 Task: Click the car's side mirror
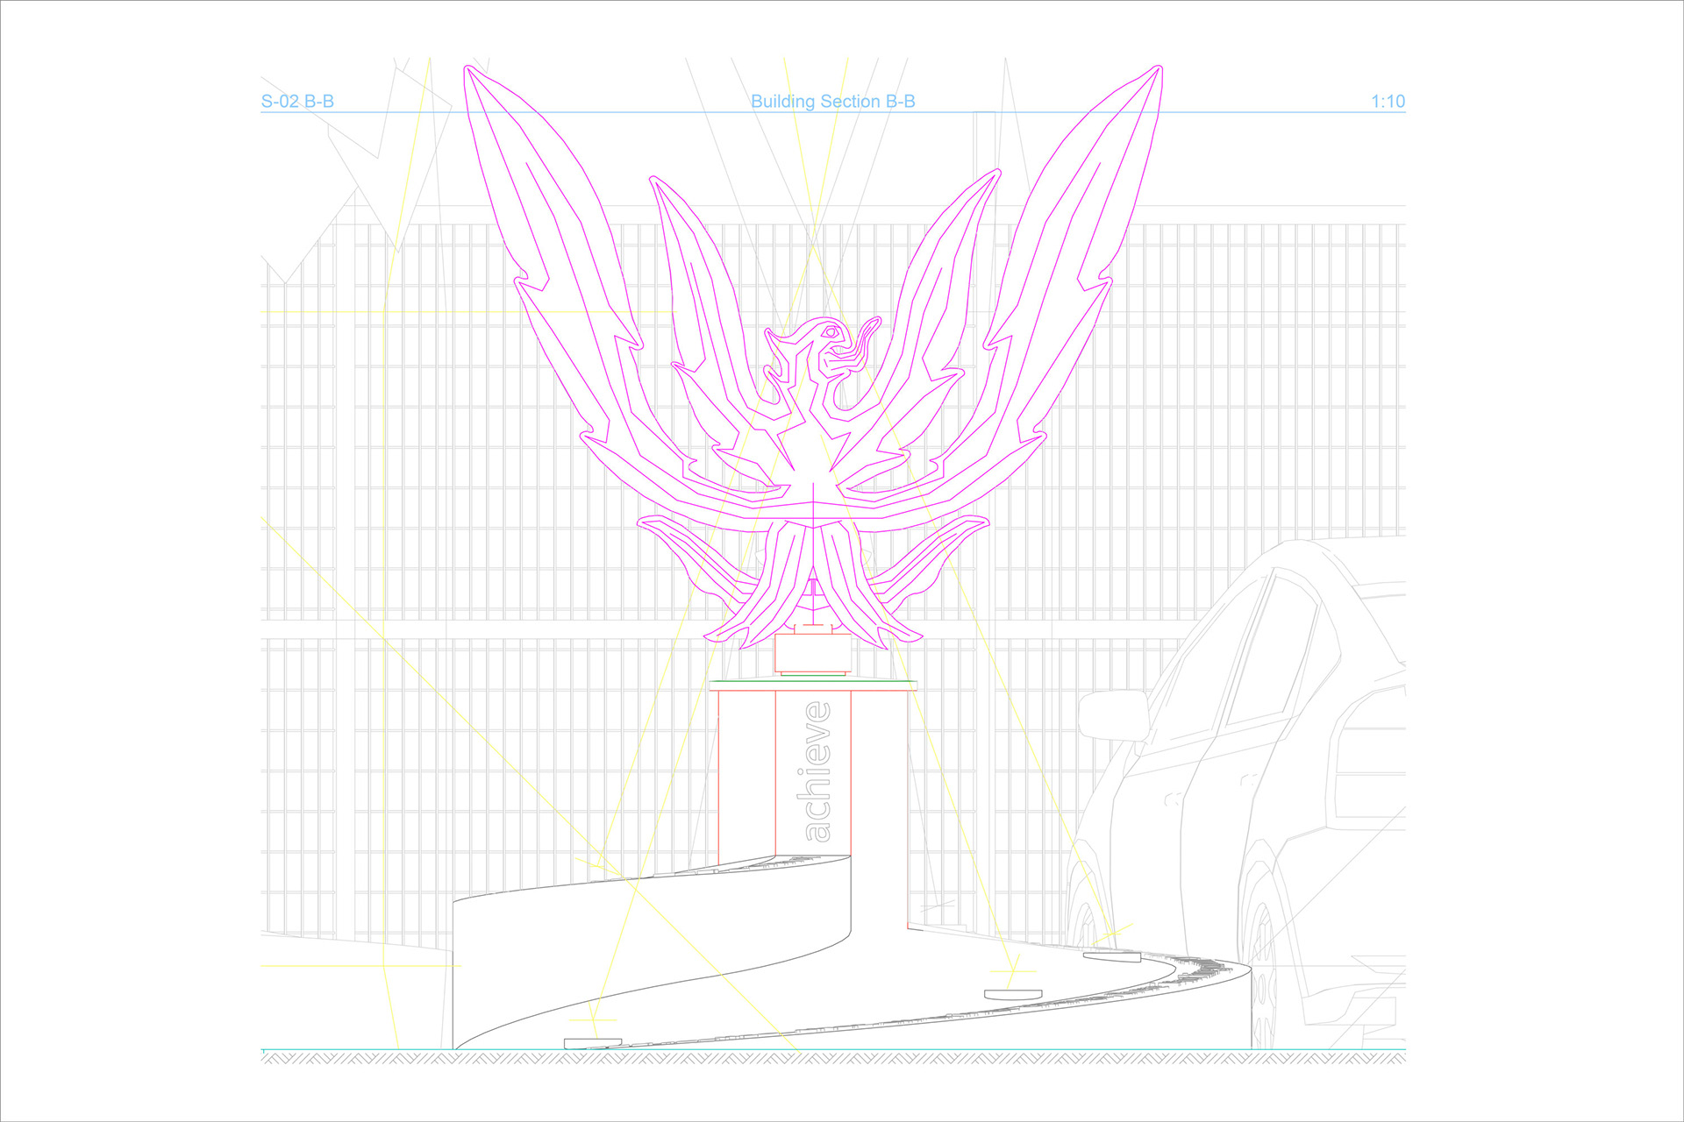coord(1113,714)
